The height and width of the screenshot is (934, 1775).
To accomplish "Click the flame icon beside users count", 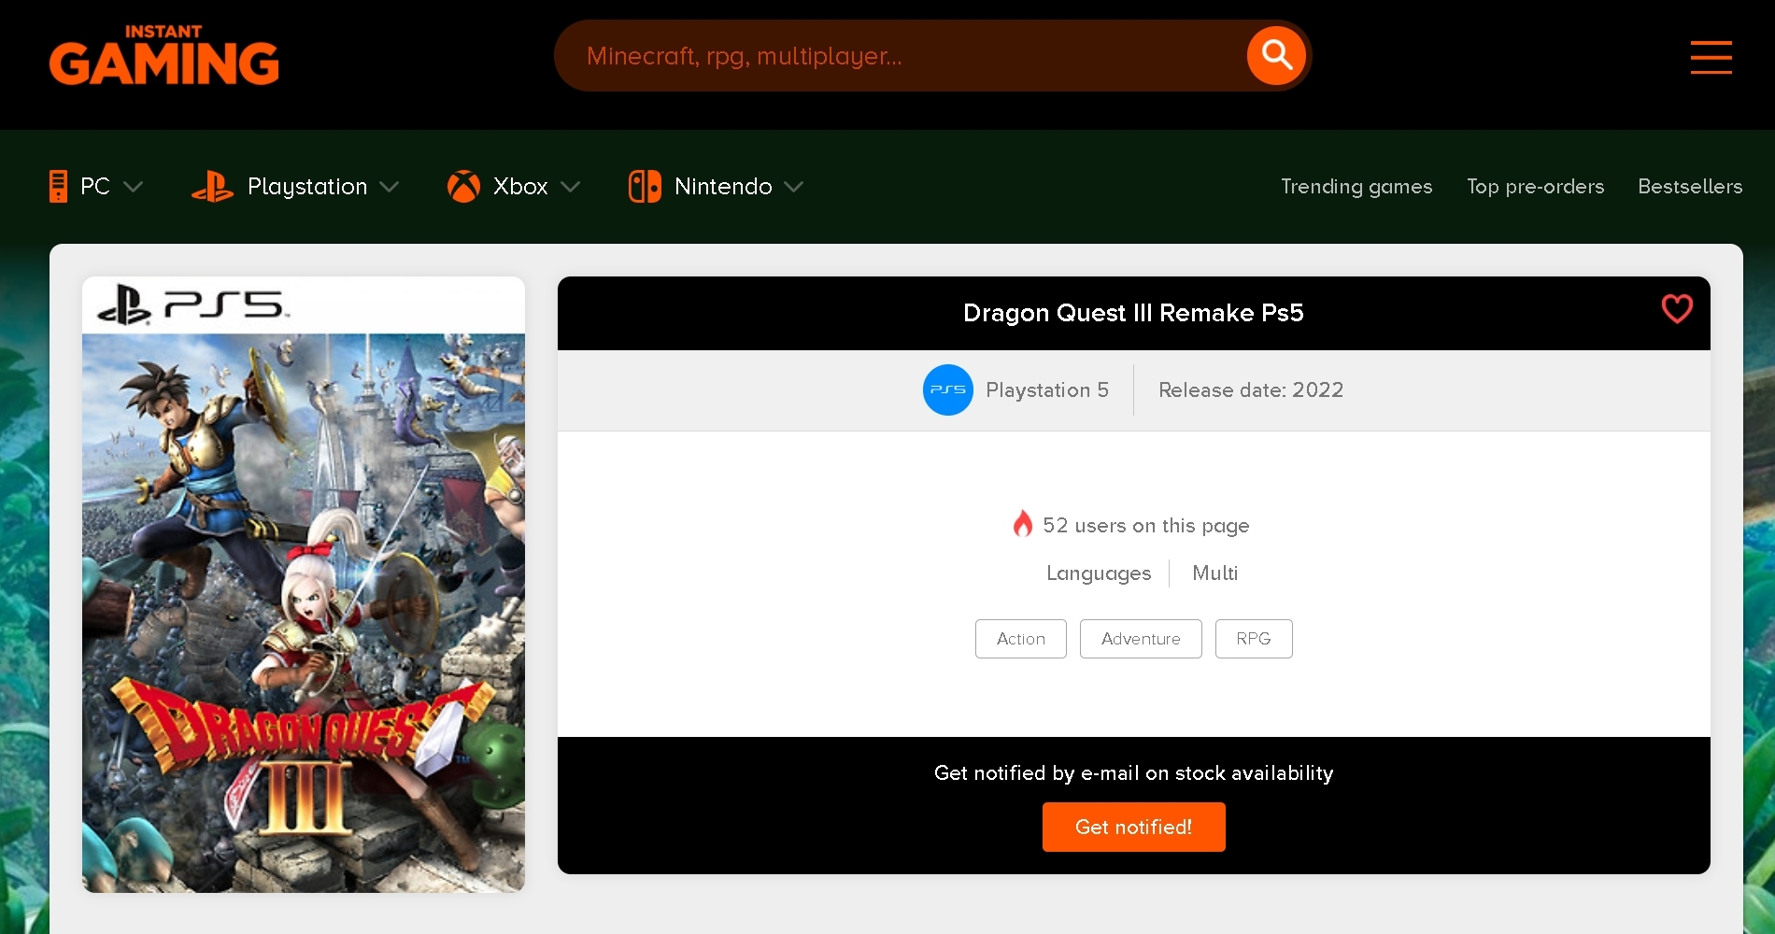I will [1023, 524].
